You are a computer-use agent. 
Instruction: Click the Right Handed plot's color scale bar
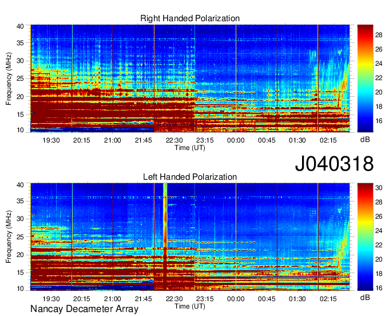(x=365, y=78)
